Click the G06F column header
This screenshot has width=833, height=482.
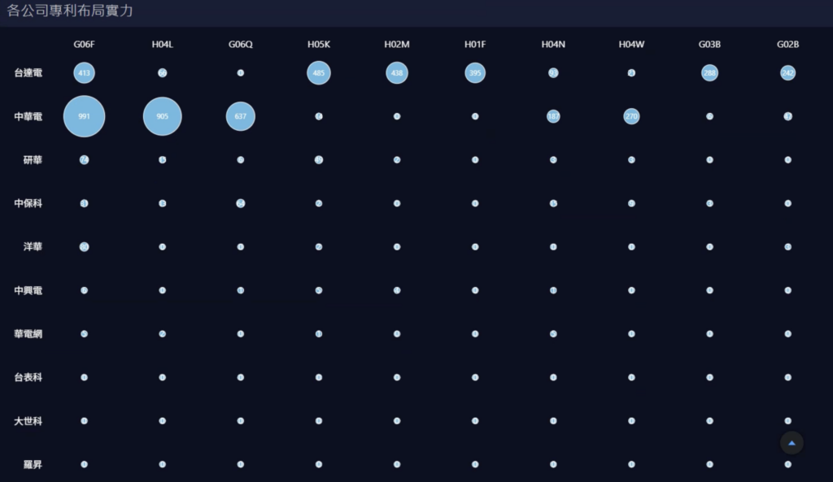click(x=84, y=44)
